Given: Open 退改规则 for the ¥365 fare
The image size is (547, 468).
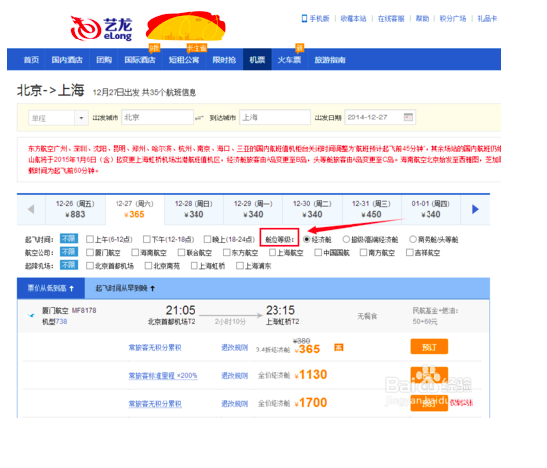Looking at the screenshot, I should click(234, 348).
